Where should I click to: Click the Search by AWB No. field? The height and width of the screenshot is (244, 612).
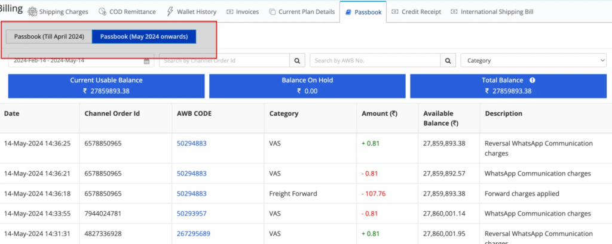point(375,60)
